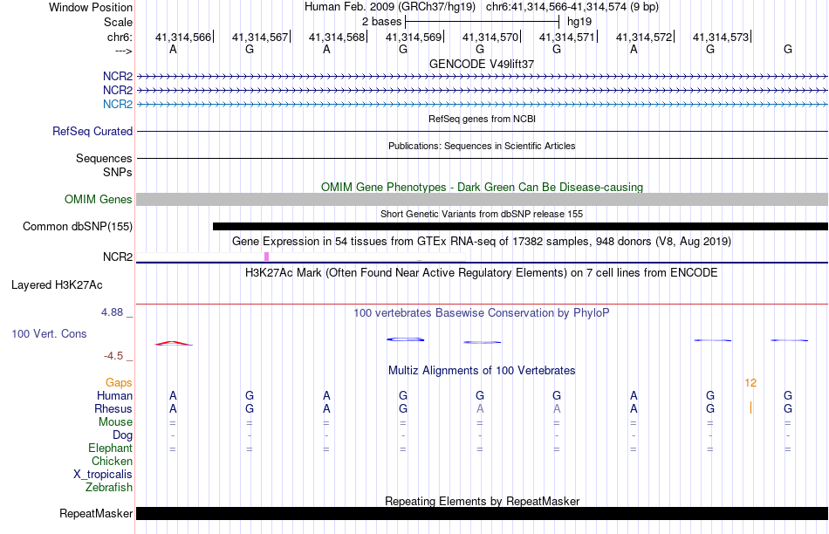Open the GTEx Gene Expression track title
The height and width of the screenshot is (534, 829).
(x=482, y=242)
